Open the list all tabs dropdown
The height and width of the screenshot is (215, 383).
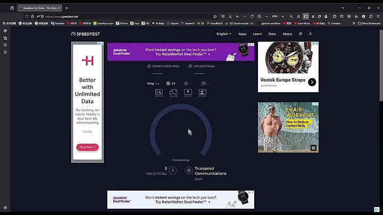tap(343, 8)
